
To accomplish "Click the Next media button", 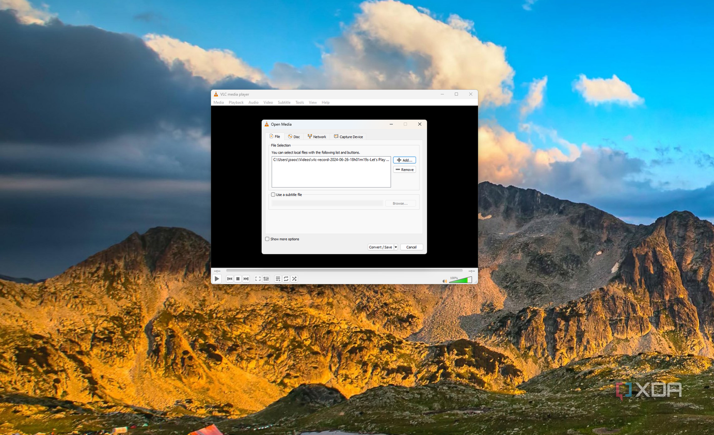I will coord(246,279).
